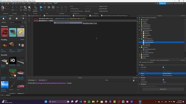Click the Collaborate button

162,3
